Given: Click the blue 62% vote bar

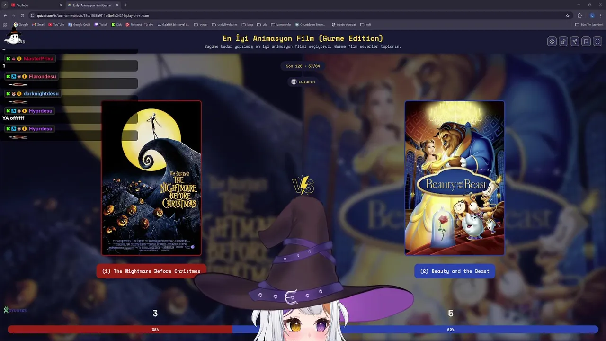Looking at the screenshot, I should click(x=415, y=329).
